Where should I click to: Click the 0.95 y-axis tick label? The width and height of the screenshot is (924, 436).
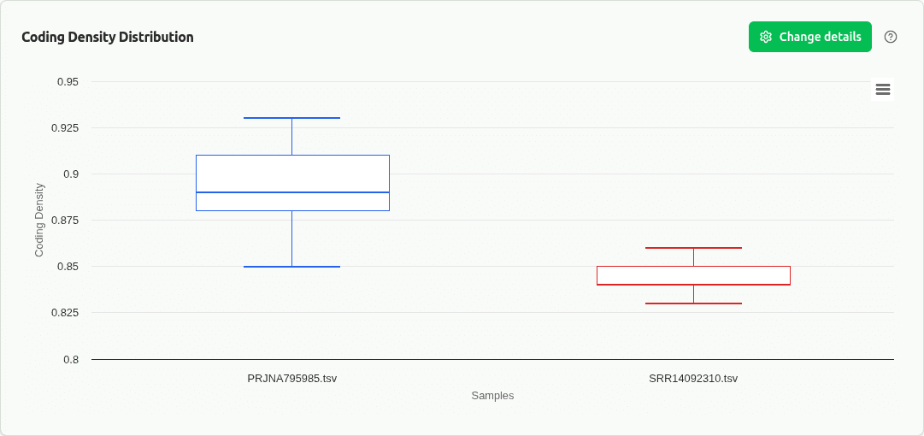click(68, 82)
